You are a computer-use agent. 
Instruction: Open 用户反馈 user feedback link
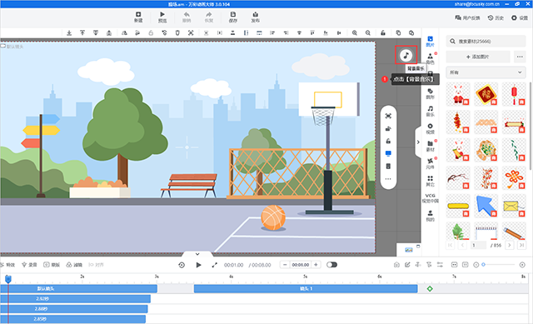[x=468, y=17]
